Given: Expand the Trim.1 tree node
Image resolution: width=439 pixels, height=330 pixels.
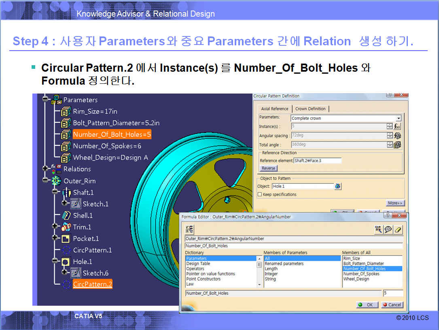Looking at the screenshot, I should coord(55,226).
